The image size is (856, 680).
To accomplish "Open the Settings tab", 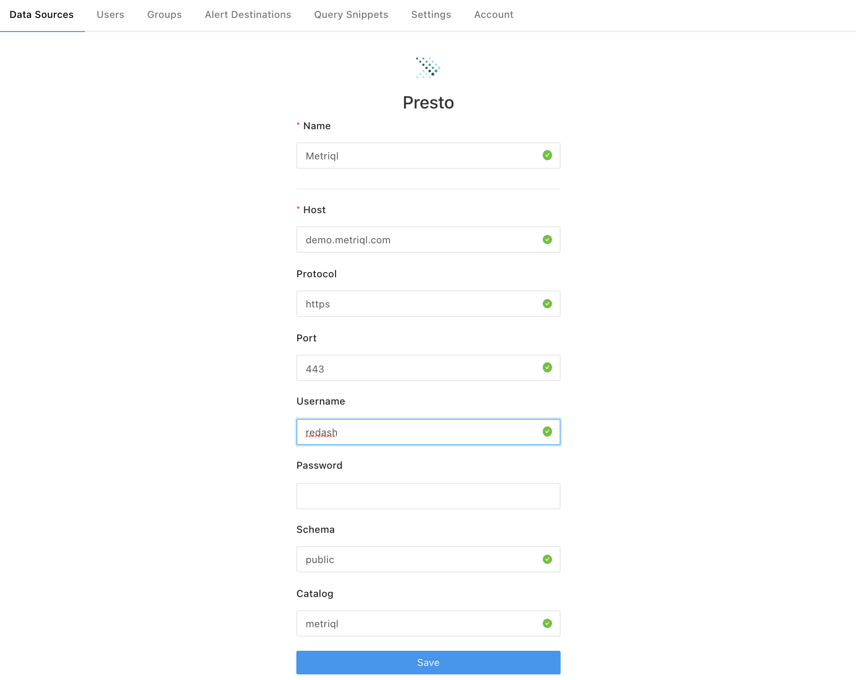I will click(x=431, y=15).
